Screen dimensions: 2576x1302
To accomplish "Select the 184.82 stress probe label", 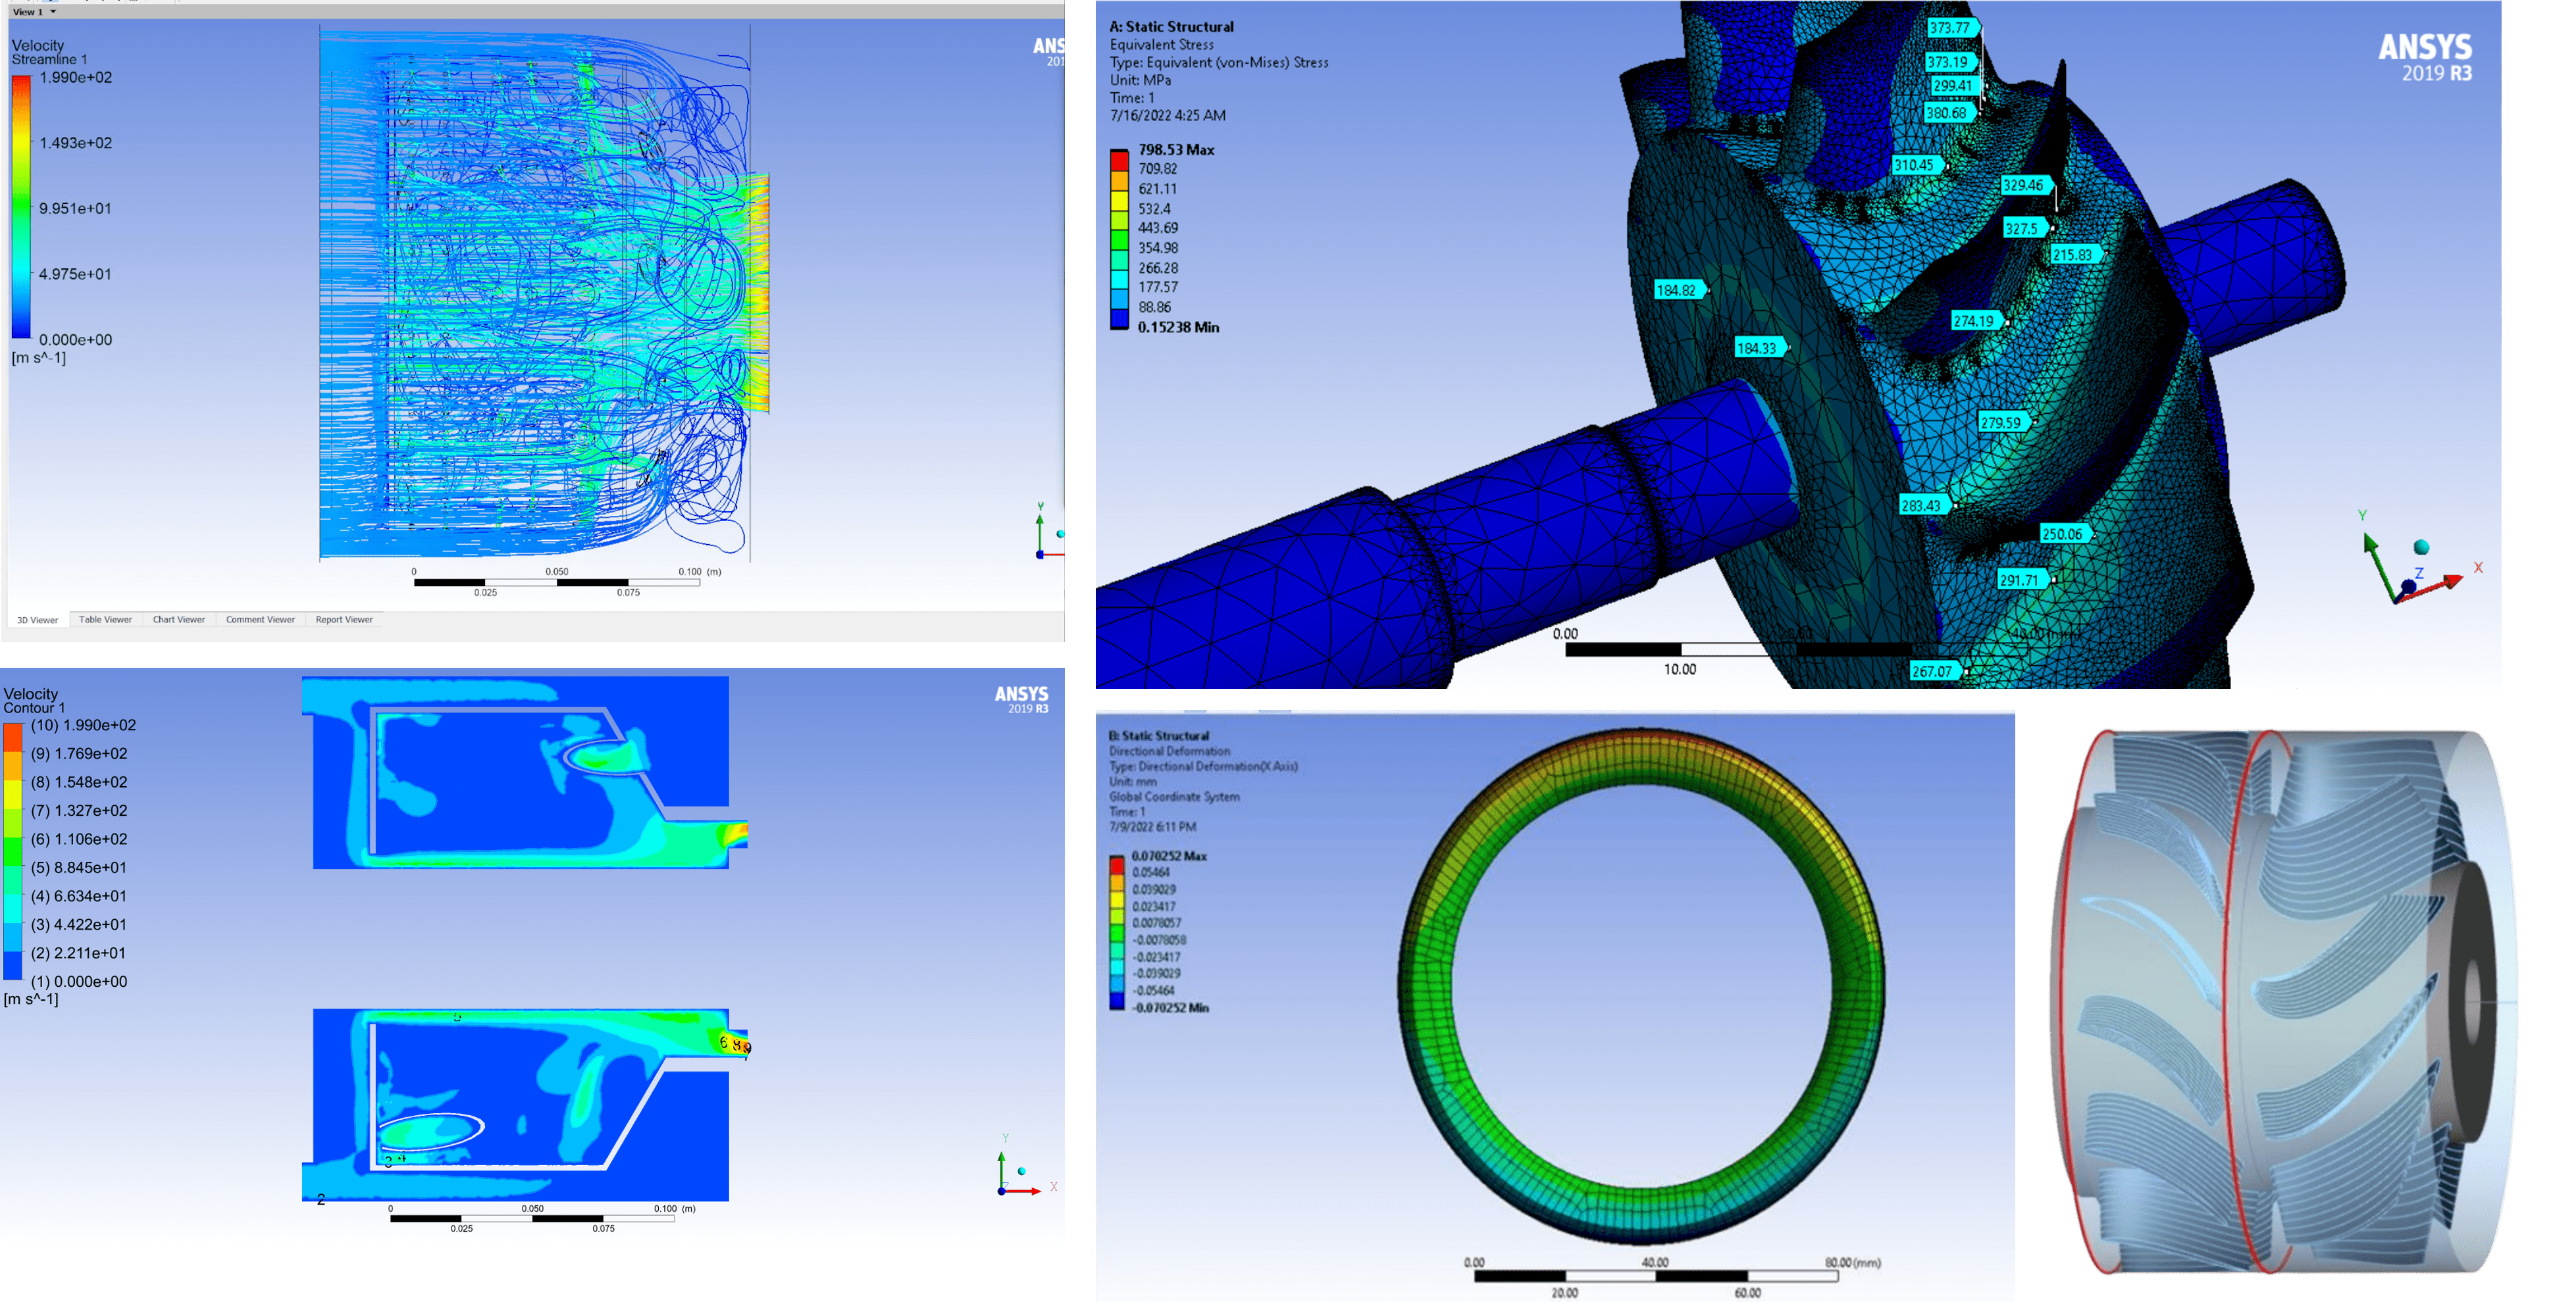I will (x=1677, y=291).
